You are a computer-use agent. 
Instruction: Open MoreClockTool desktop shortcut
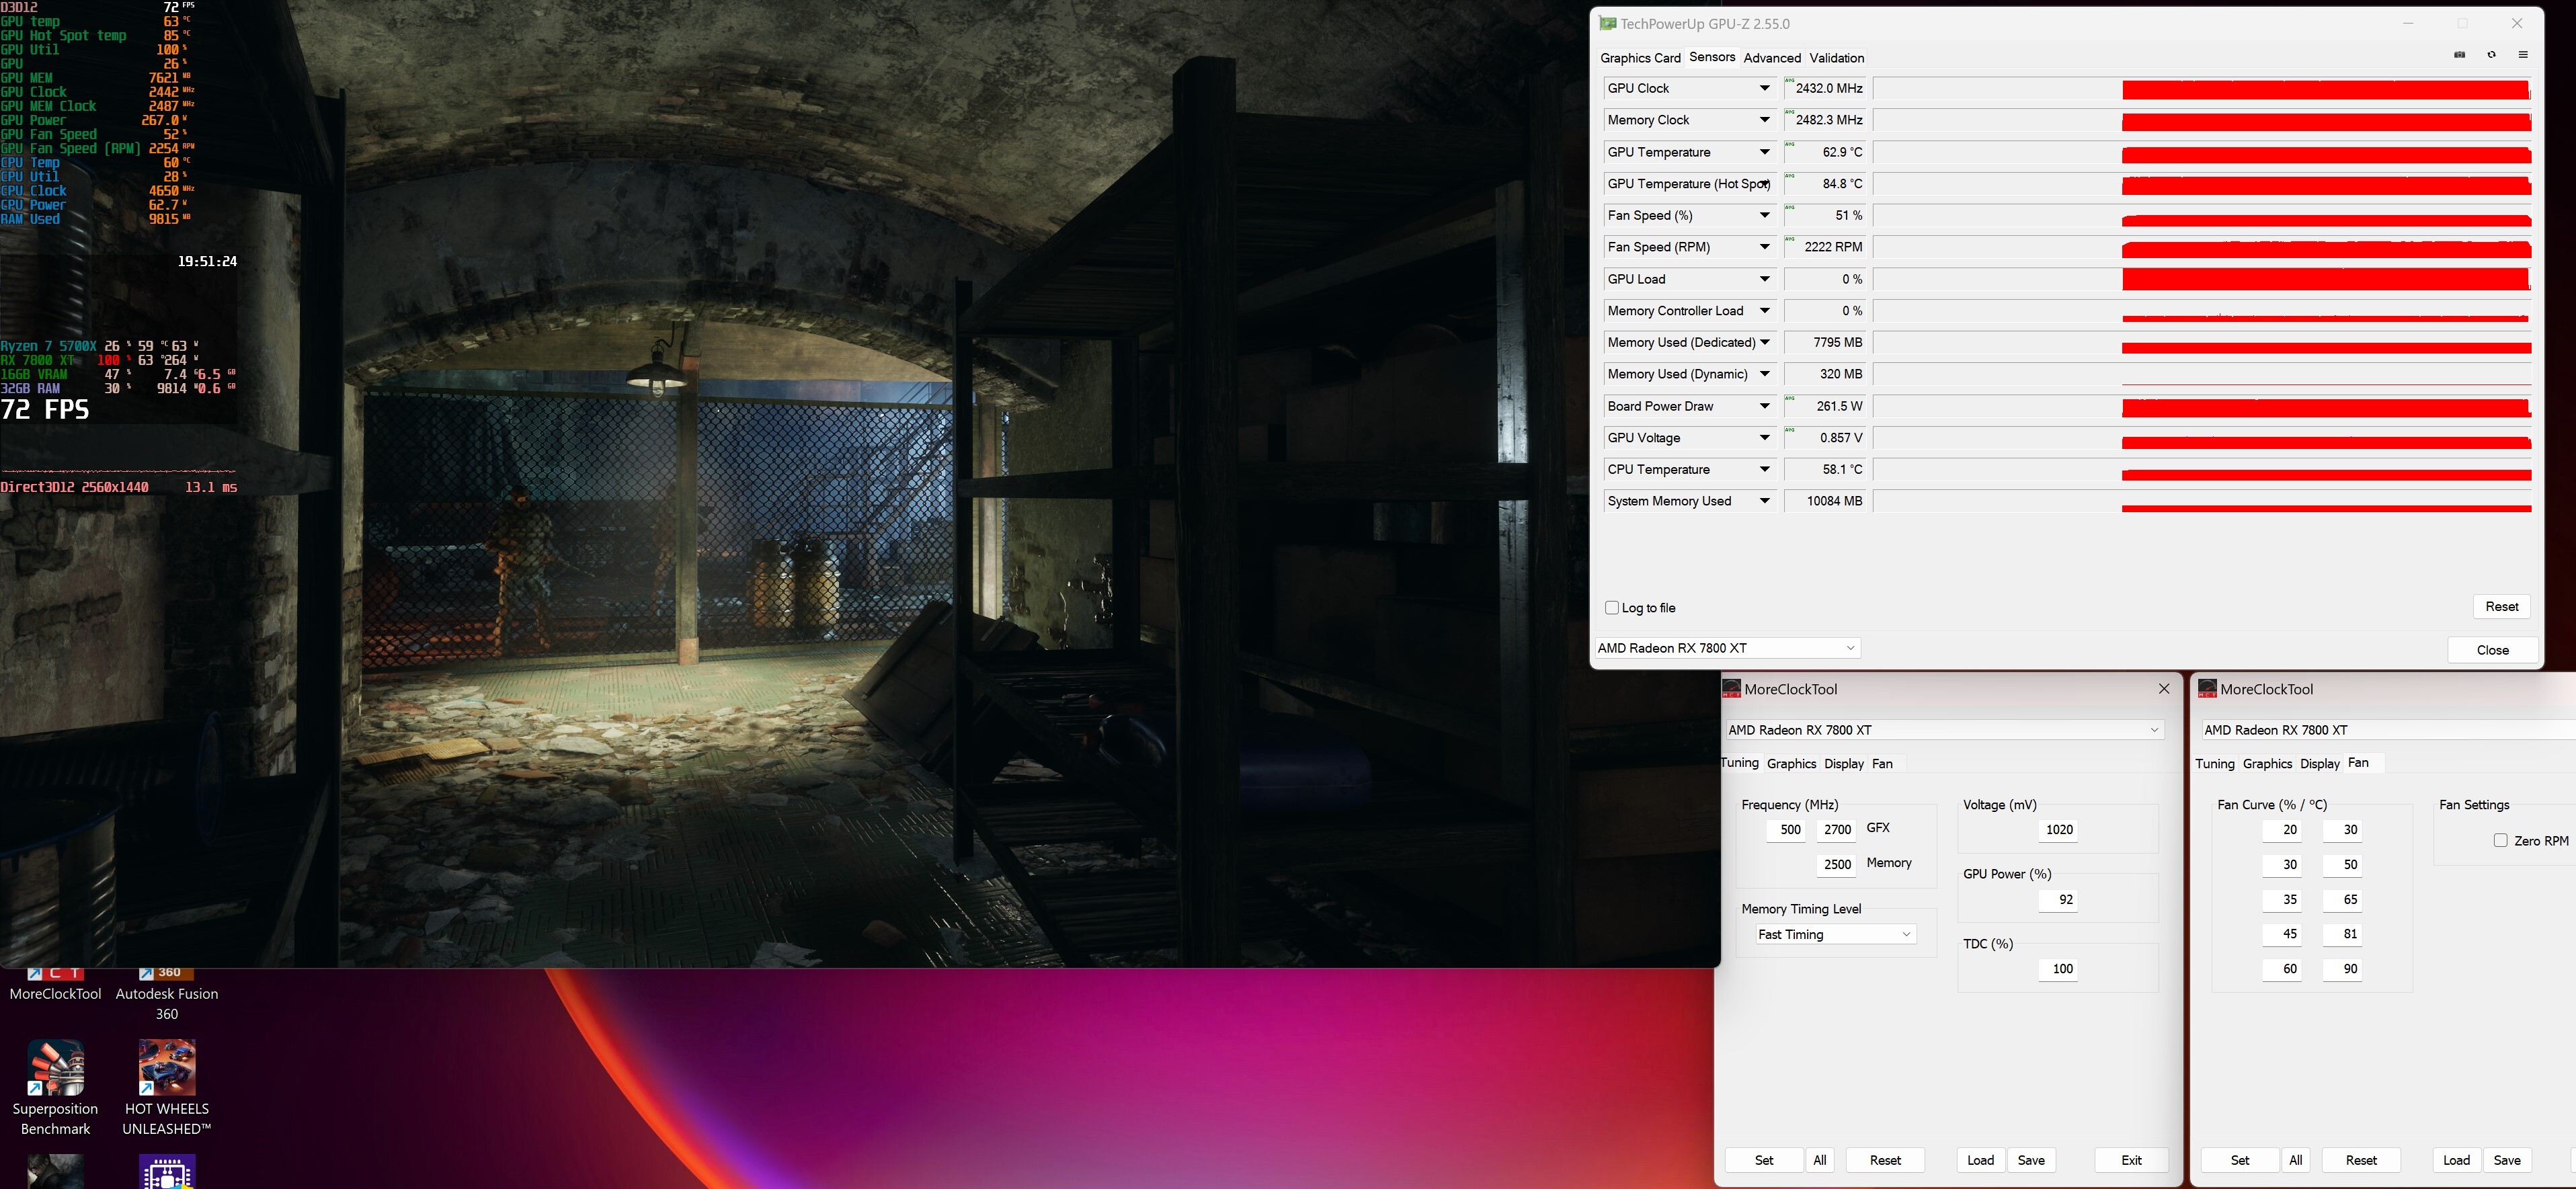tap(56, 985)
